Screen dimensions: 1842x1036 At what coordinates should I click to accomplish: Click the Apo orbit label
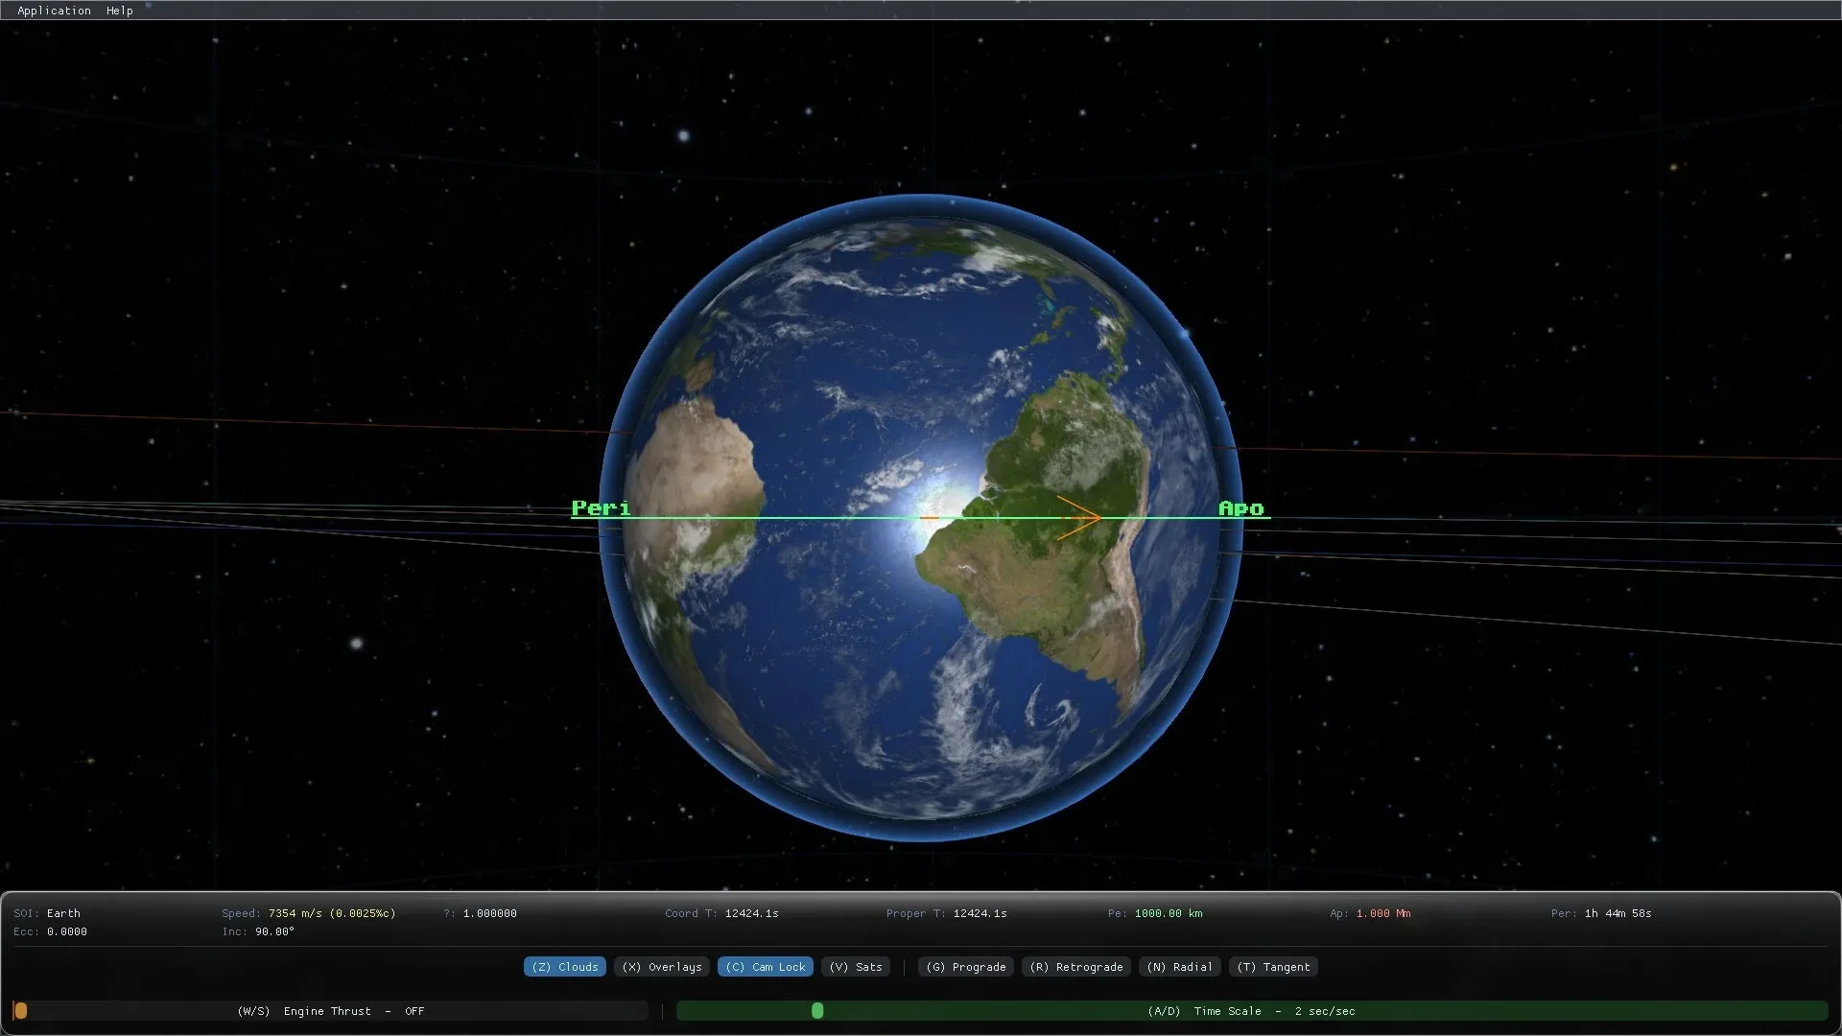1241,508
